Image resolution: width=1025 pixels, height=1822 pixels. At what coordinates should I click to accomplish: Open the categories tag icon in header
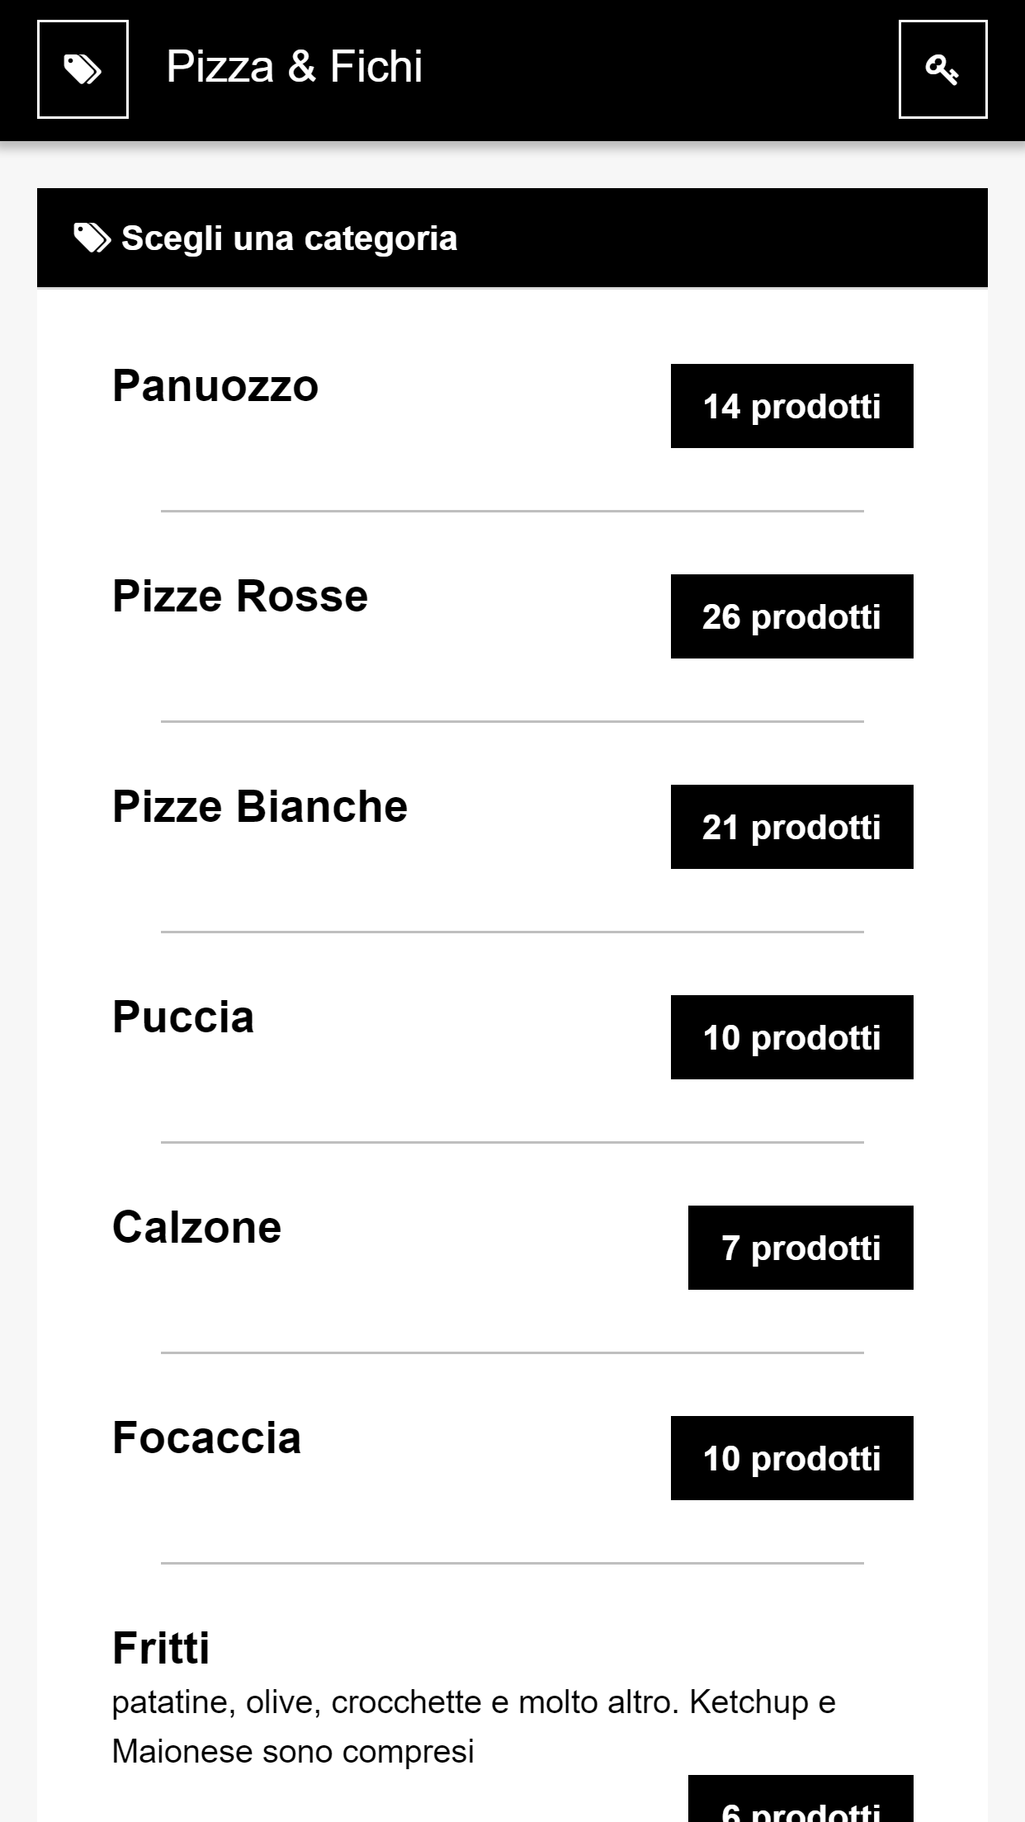[x=83, y=69]
